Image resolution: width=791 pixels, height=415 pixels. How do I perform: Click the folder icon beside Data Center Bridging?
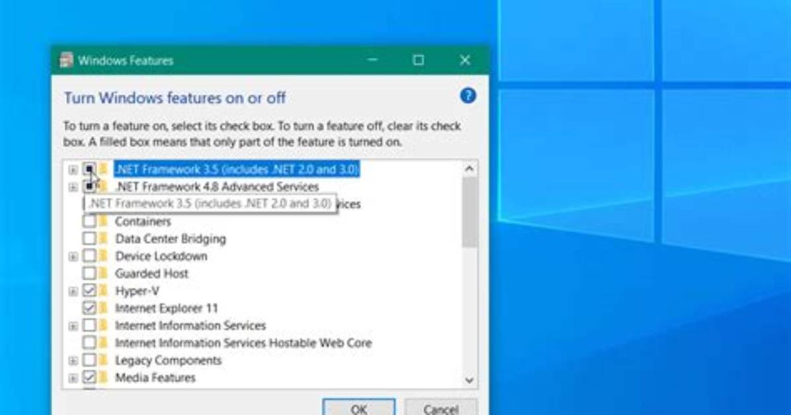click(103, 239)
